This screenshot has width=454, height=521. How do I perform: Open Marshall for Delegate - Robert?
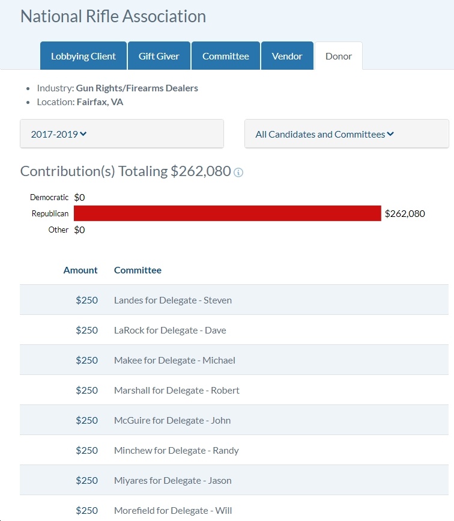point(177,391)
